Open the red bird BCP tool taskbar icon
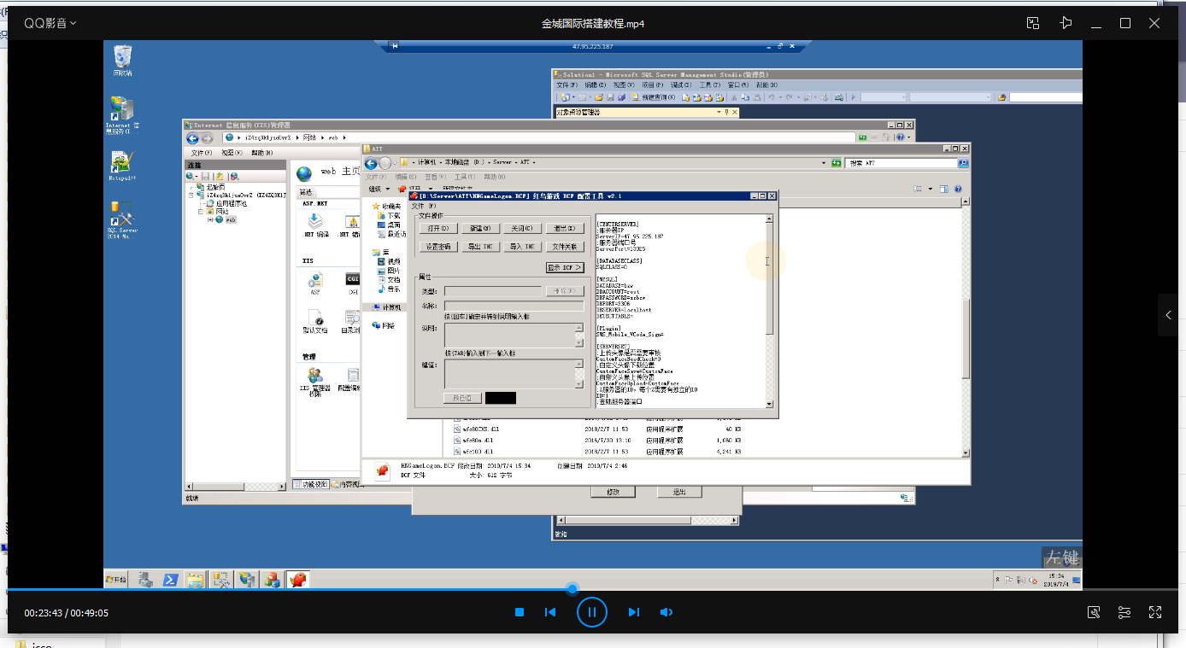 (x=297, y=580)
